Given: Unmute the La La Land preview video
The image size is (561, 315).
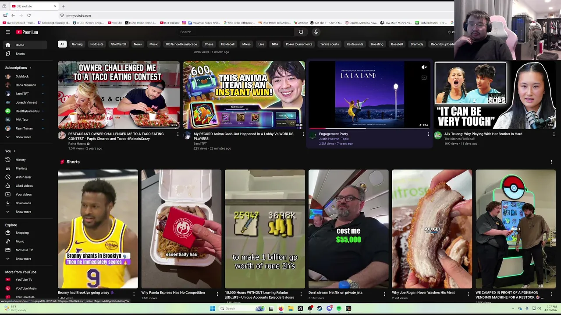Looking at the screenshot, I should (424, 67).
